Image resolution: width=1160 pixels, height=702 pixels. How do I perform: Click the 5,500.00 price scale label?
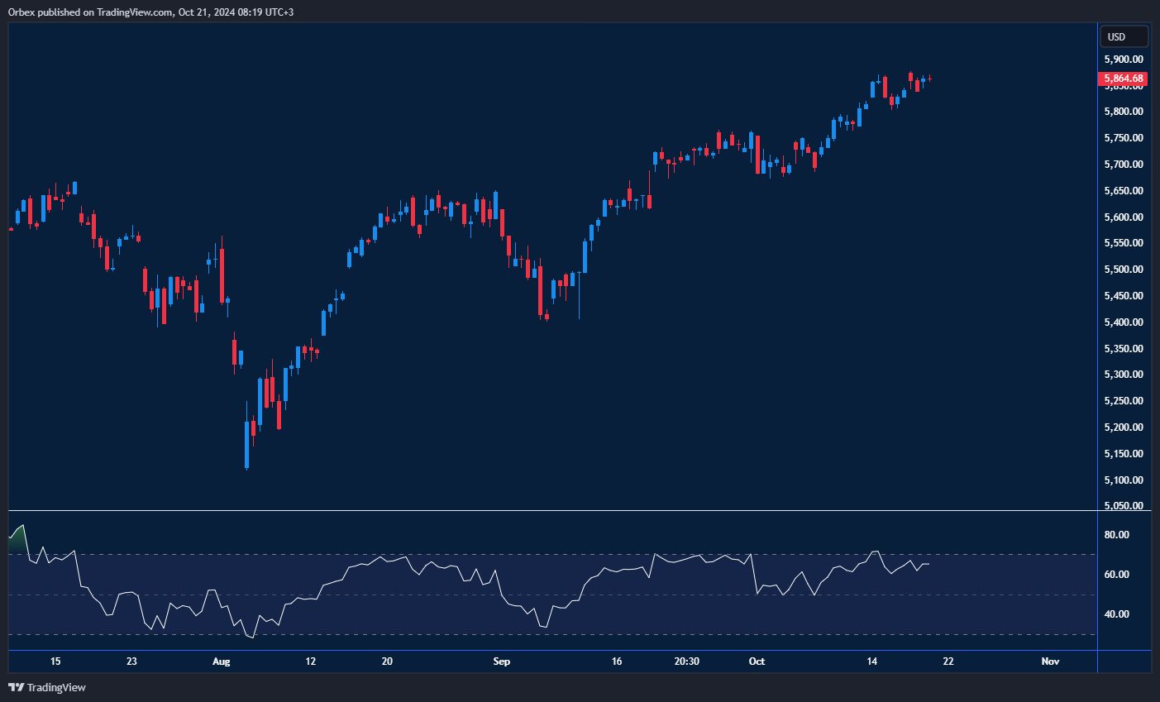tap(1124, 270)
